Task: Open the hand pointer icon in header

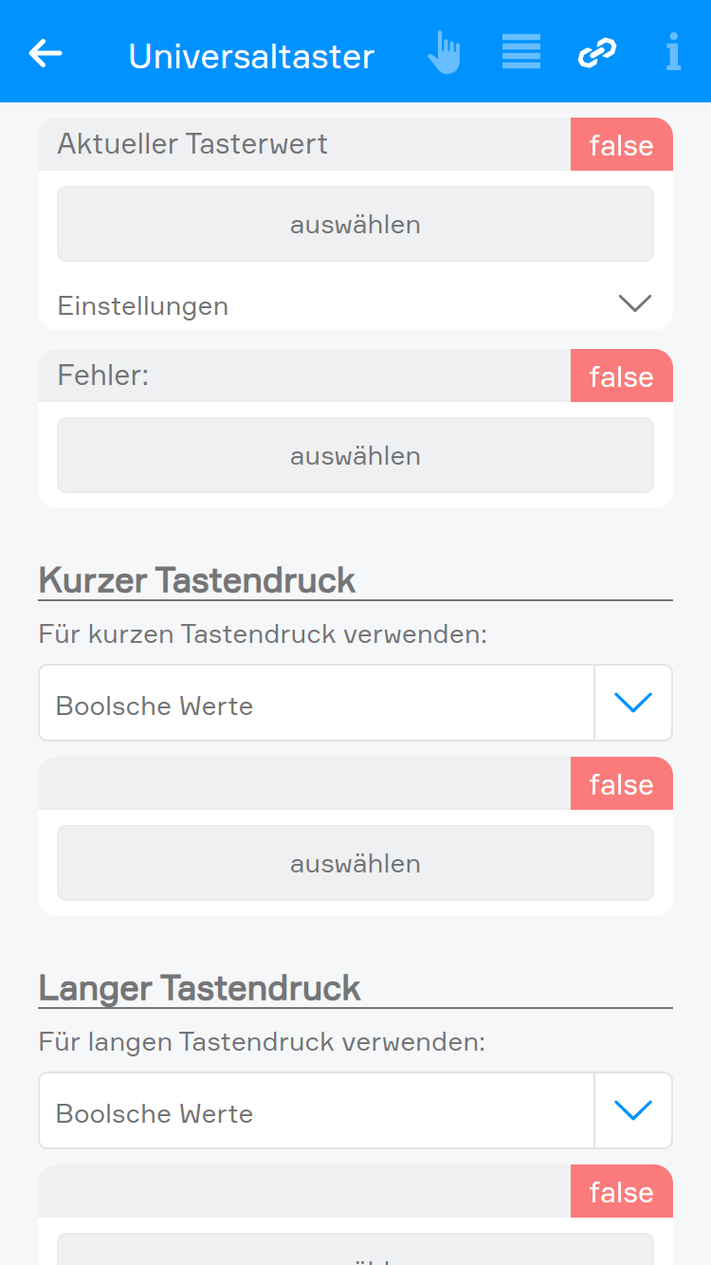Action: [444, 53]
